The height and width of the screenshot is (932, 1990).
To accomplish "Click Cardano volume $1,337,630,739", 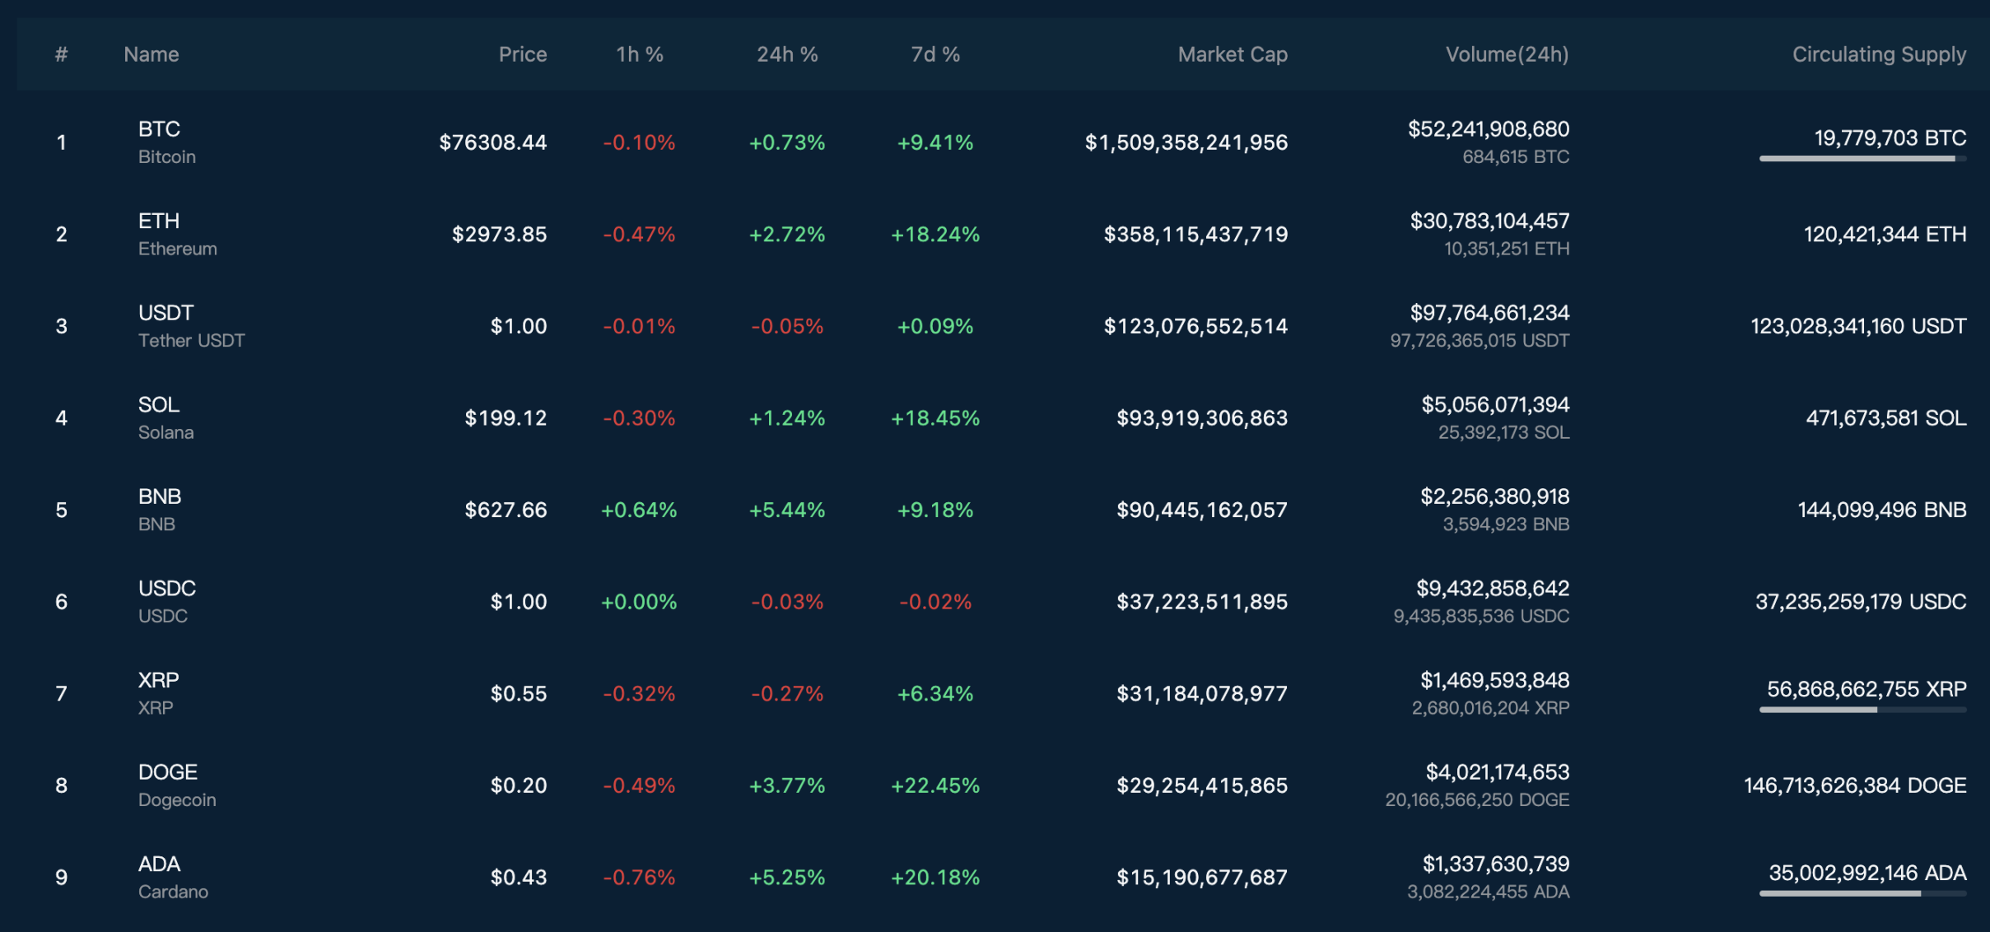I will point(1496,864).
